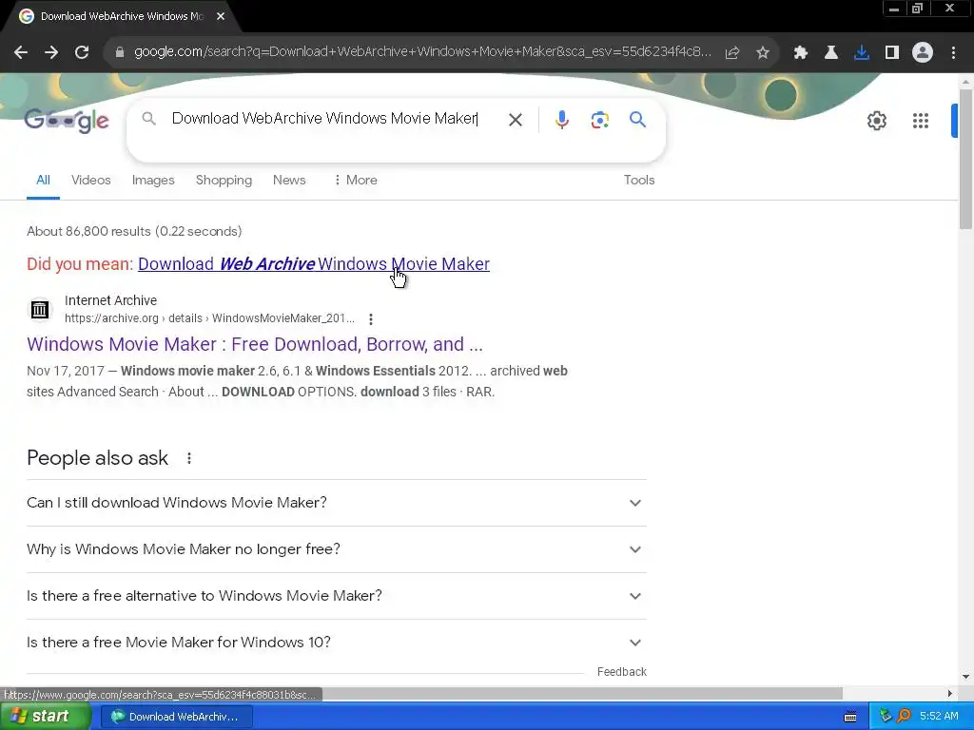The height and width of the screenshot is (730, 974).
Task: Bookmark this page with the star icon
Action: point(763,53)
